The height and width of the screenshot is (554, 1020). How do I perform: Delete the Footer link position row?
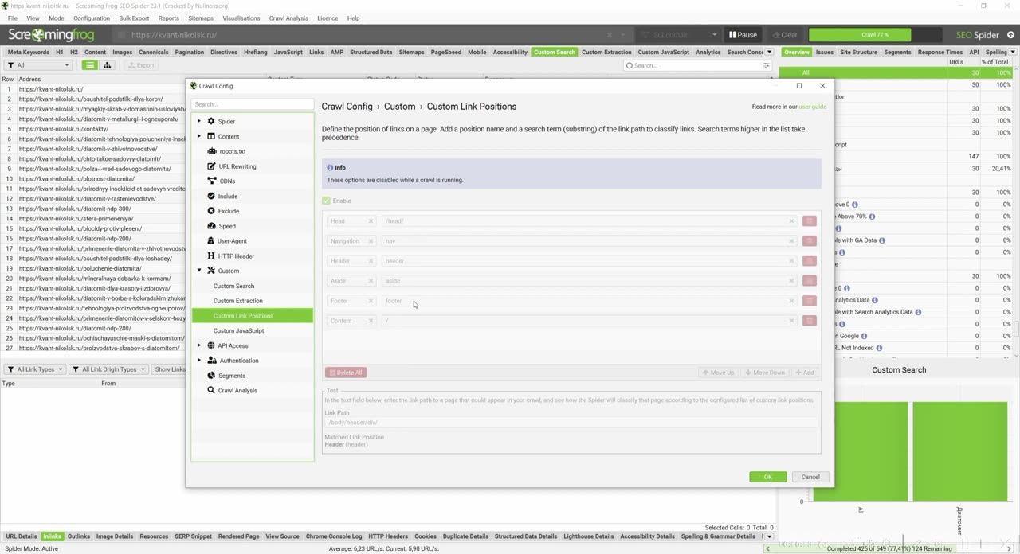click(x=810, y=301)
